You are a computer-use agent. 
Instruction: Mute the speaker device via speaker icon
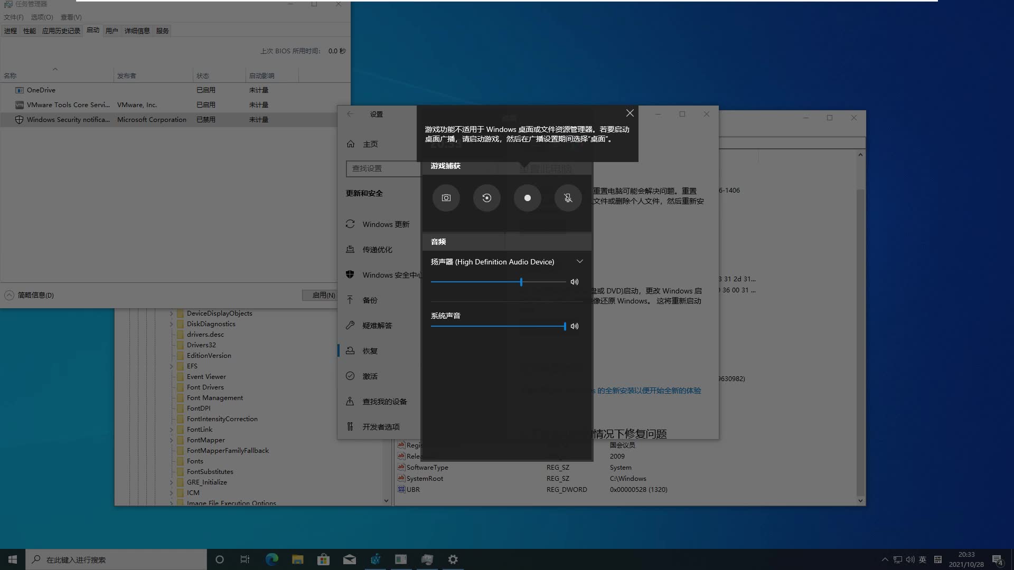[575, 282]
